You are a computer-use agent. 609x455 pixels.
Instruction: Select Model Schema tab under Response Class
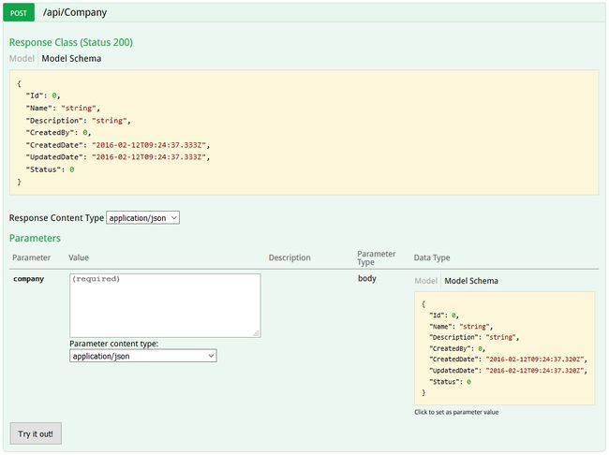click(x=71, y=58)
